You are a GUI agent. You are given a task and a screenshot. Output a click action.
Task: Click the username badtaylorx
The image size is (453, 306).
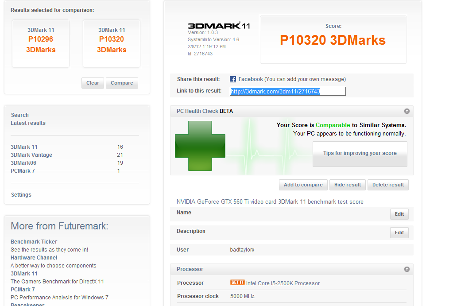click(x=242, y=250)
